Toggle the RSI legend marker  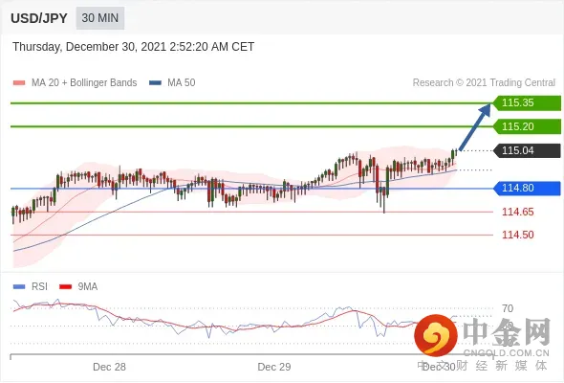point(19,287)
